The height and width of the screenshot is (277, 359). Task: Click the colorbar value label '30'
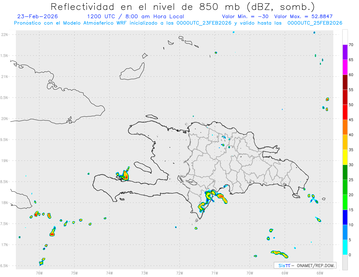pyautogui.click(x=351, y=165)
